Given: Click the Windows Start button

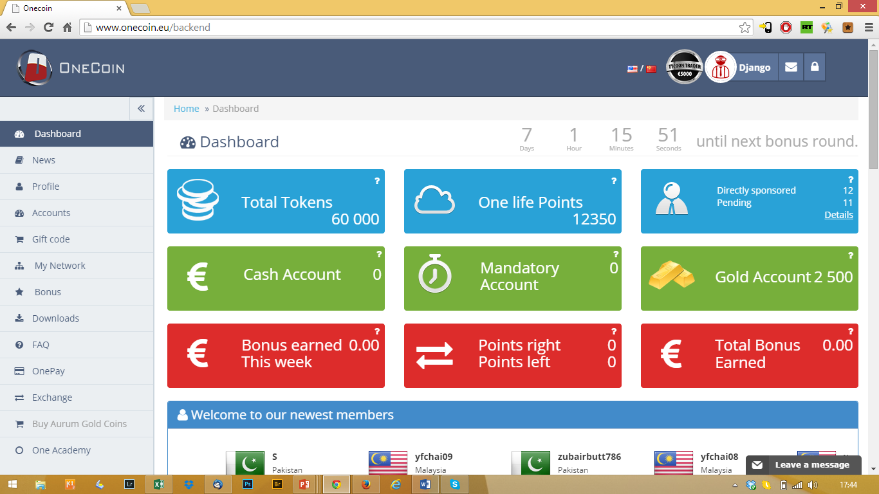Looking at the screenshot, I should (x=13, y=484).
